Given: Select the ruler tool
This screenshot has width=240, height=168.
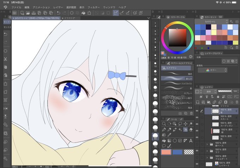Looking at the screenshot, I should click(x=186, y=140).
